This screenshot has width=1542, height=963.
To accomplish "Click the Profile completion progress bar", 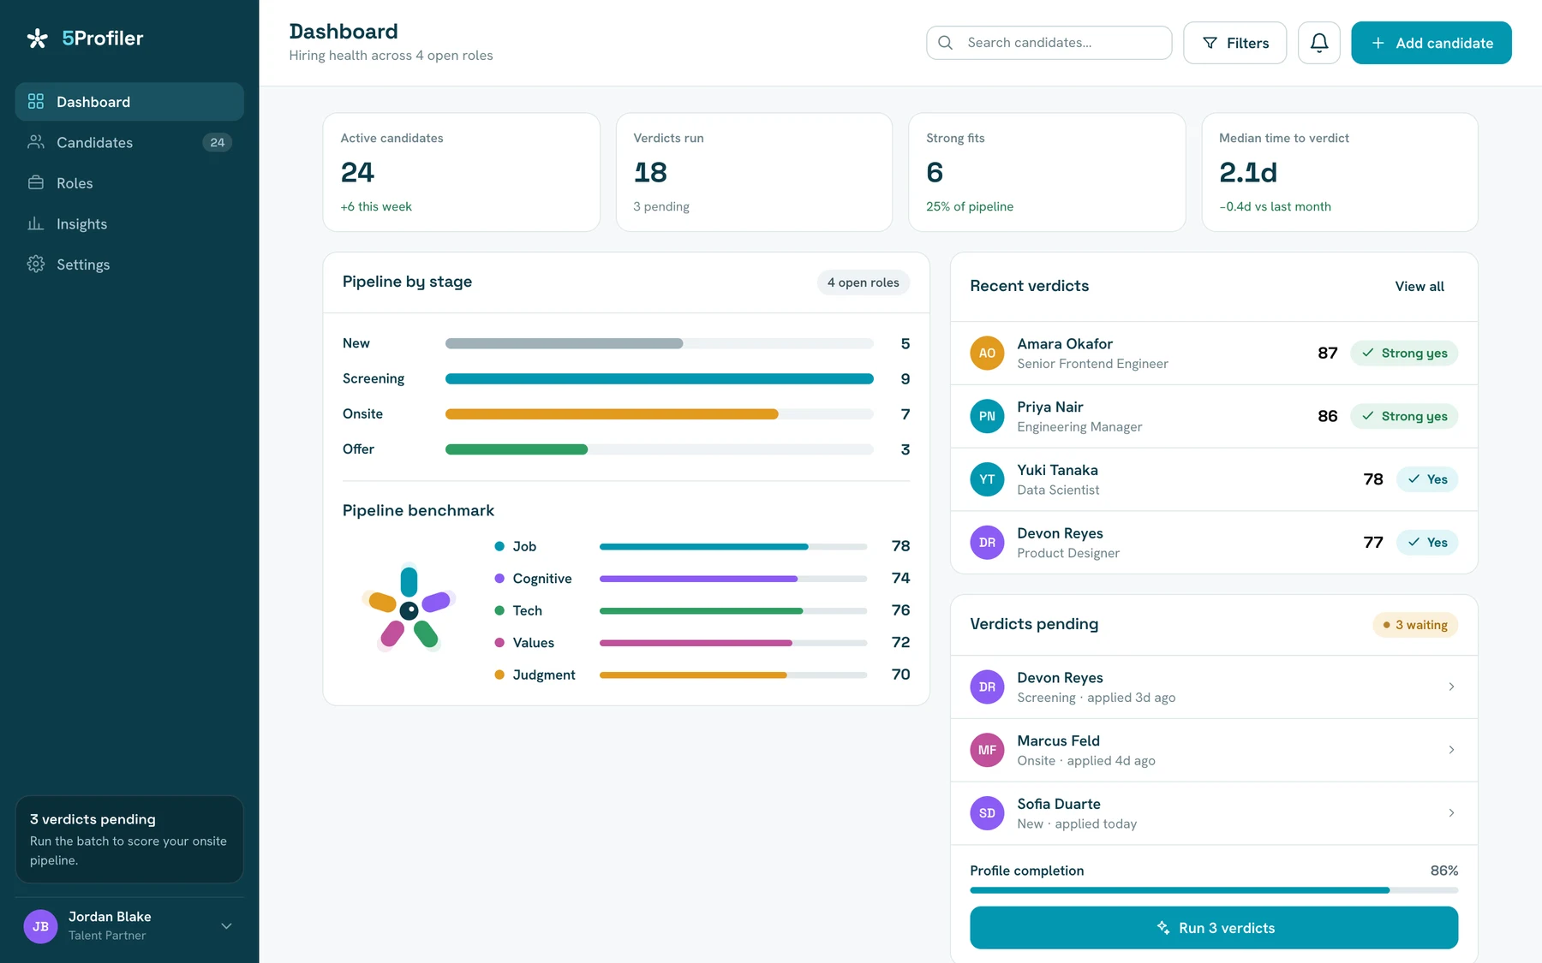I will coord(1214,890).
